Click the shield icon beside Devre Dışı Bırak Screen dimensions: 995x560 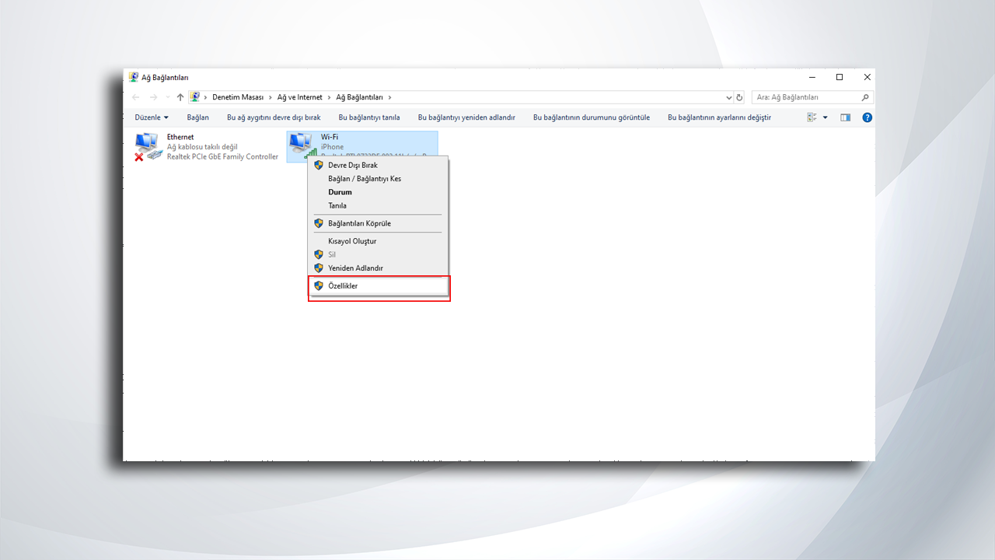click(x=319, y=165)
